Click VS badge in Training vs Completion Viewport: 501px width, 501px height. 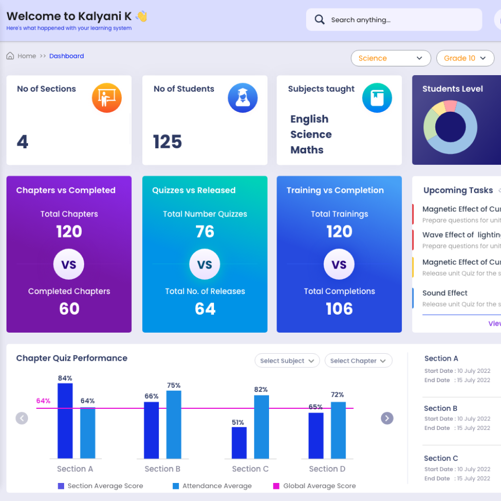339,264
